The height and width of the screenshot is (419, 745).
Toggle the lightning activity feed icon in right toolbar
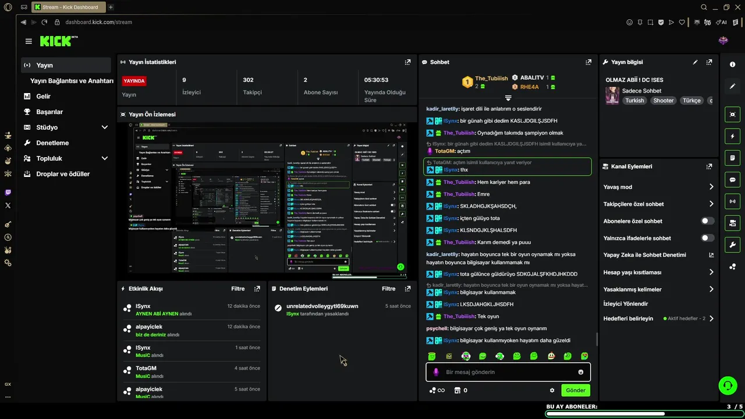tap(732, 136)
